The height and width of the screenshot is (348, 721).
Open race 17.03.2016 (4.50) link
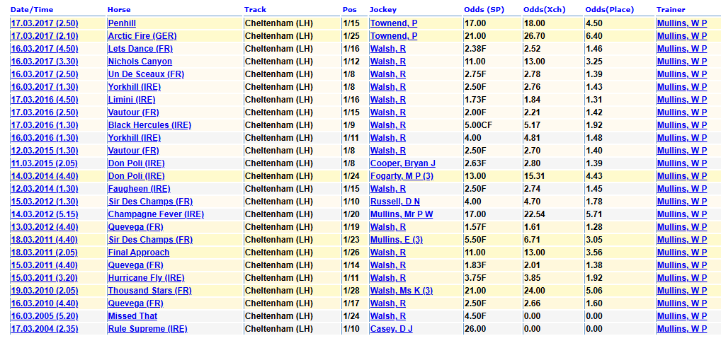click(x=44, y=100)
